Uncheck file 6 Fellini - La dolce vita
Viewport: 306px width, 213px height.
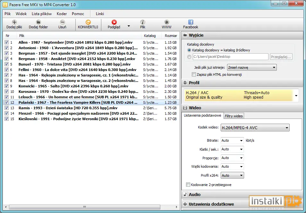tap(7, 70)
